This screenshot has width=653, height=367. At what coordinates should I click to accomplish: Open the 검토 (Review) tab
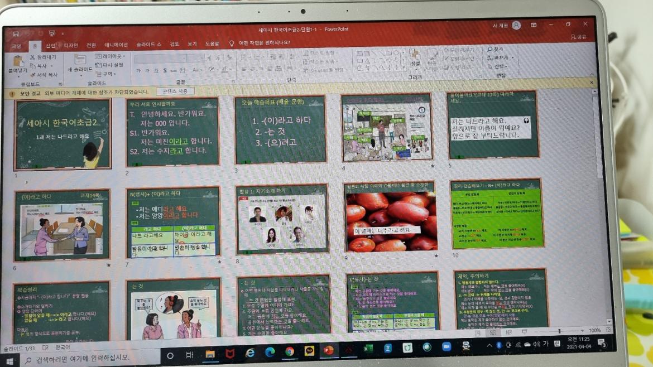coord(175,44)
